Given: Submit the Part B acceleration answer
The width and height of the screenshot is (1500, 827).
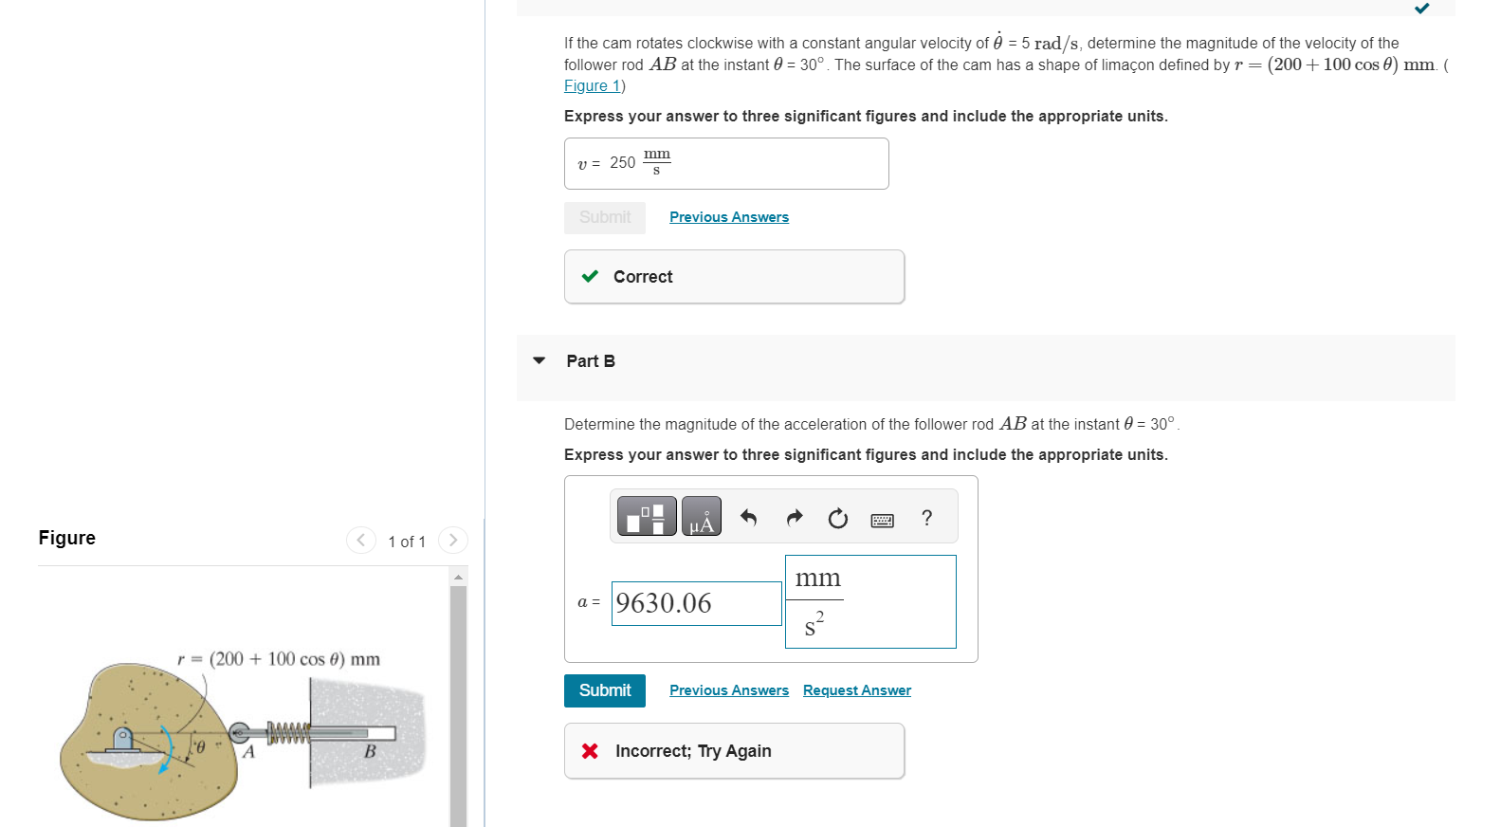Looking at the screenshot, I should pos(604,690).
